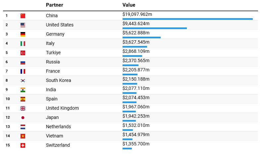Select the South Korea flag icon

(x=23, y=80)
